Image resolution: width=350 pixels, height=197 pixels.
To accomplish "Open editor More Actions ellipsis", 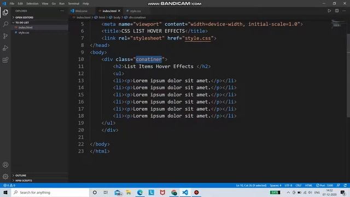I will tap(344, 11).
